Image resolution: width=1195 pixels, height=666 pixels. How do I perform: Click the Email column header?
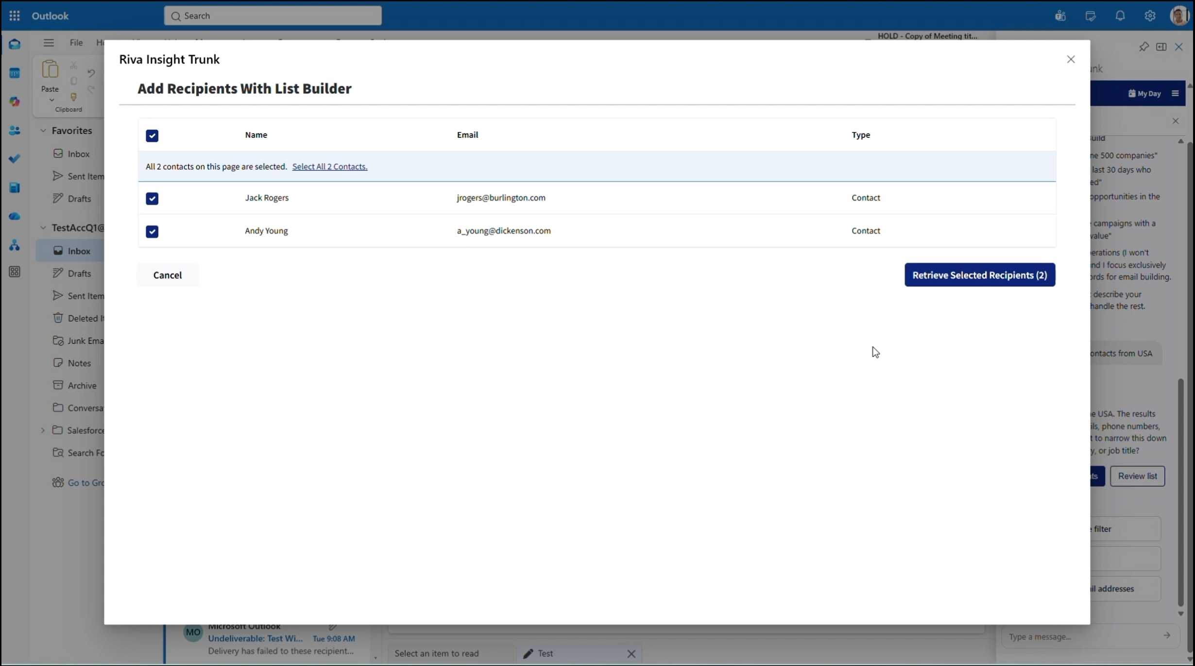tap(467, 135)
